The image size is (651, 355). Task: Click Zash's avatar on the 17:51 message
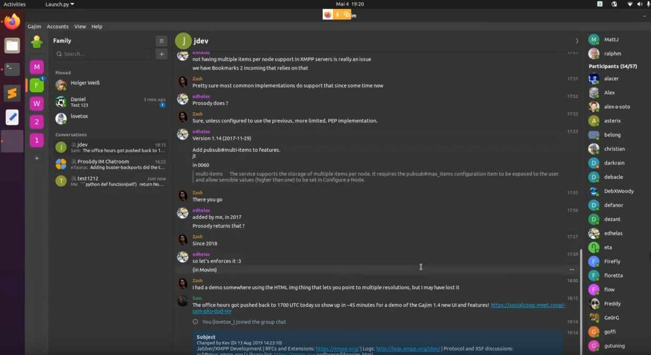coord(183,82)
